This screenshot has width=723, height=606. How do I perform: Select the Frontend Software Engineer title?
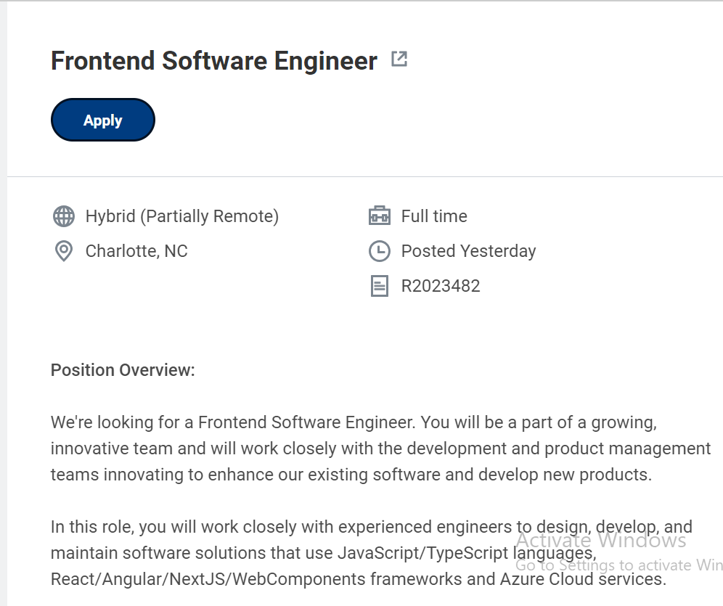coord(214,61)
